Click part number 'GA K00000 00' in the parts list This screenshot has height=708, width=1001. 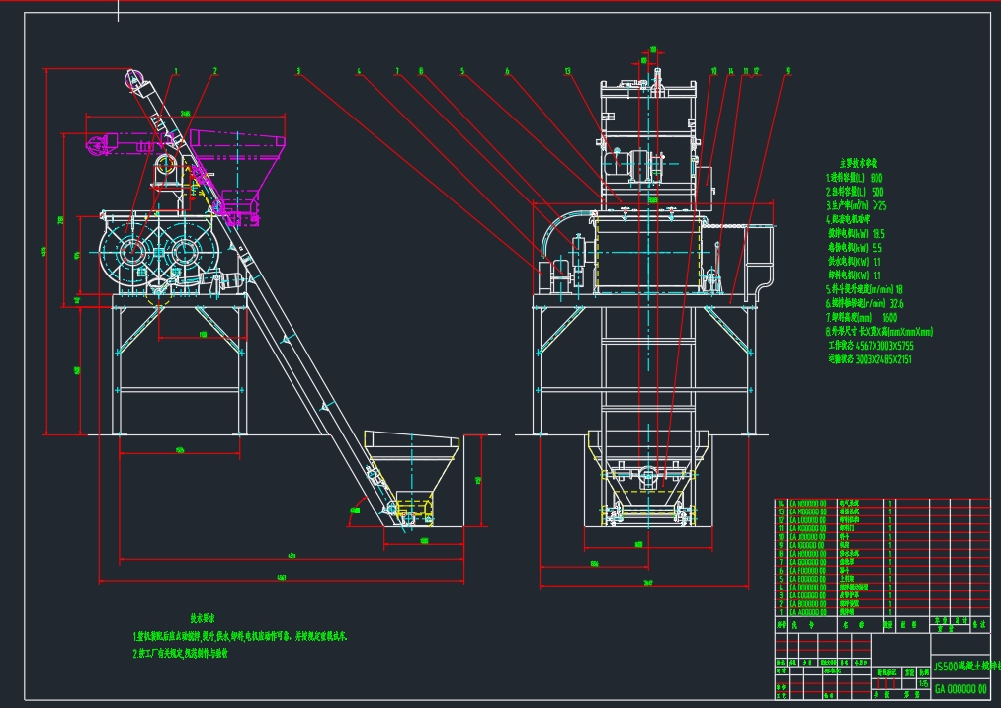(x=807, y=528)
